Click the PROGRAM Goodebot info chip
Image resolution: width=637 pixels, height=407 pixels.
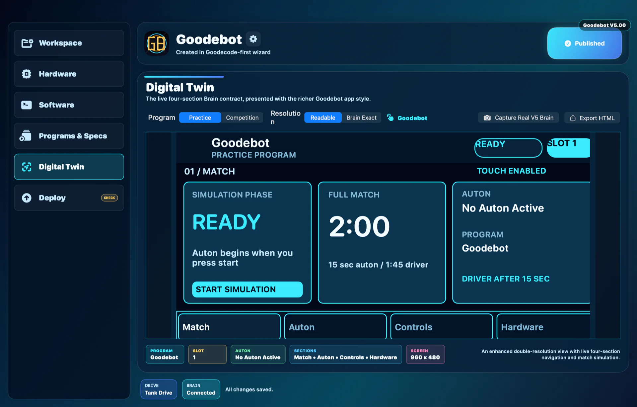pos(165,354)
